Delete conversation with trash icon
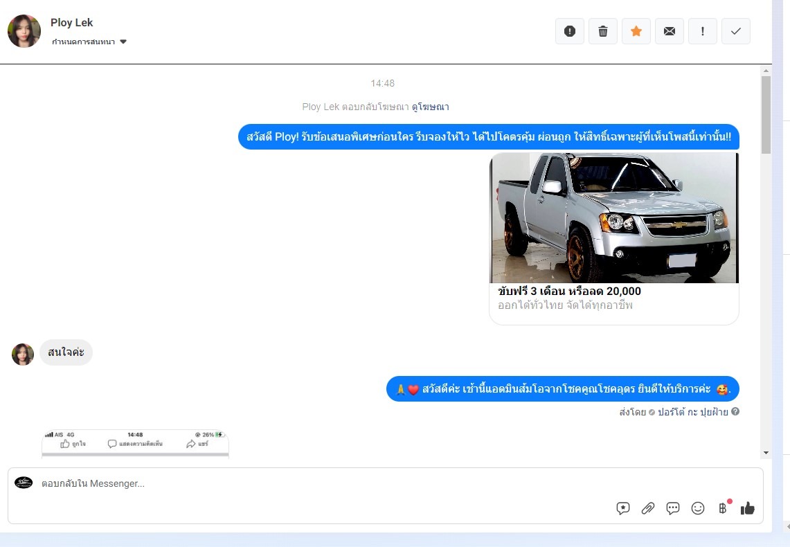 click(602, 31)
